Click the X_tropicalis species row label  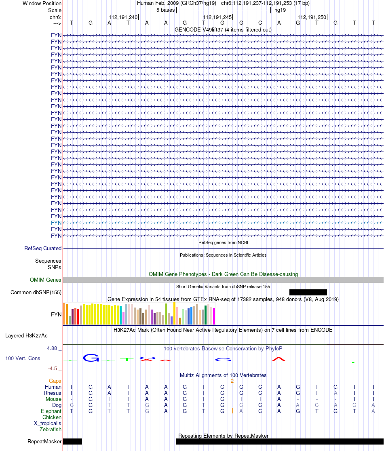[47, 424]
